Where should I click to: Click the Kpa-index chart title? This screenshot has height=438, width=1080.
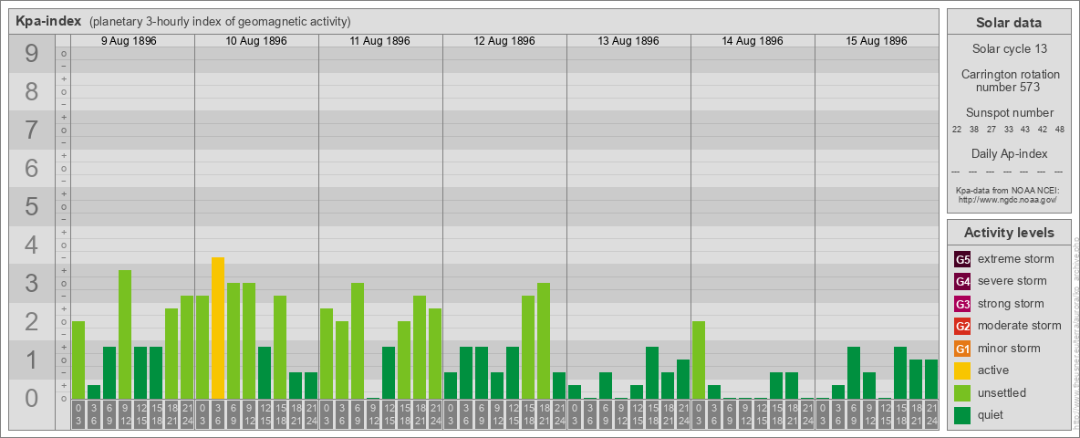pos(48,21)
